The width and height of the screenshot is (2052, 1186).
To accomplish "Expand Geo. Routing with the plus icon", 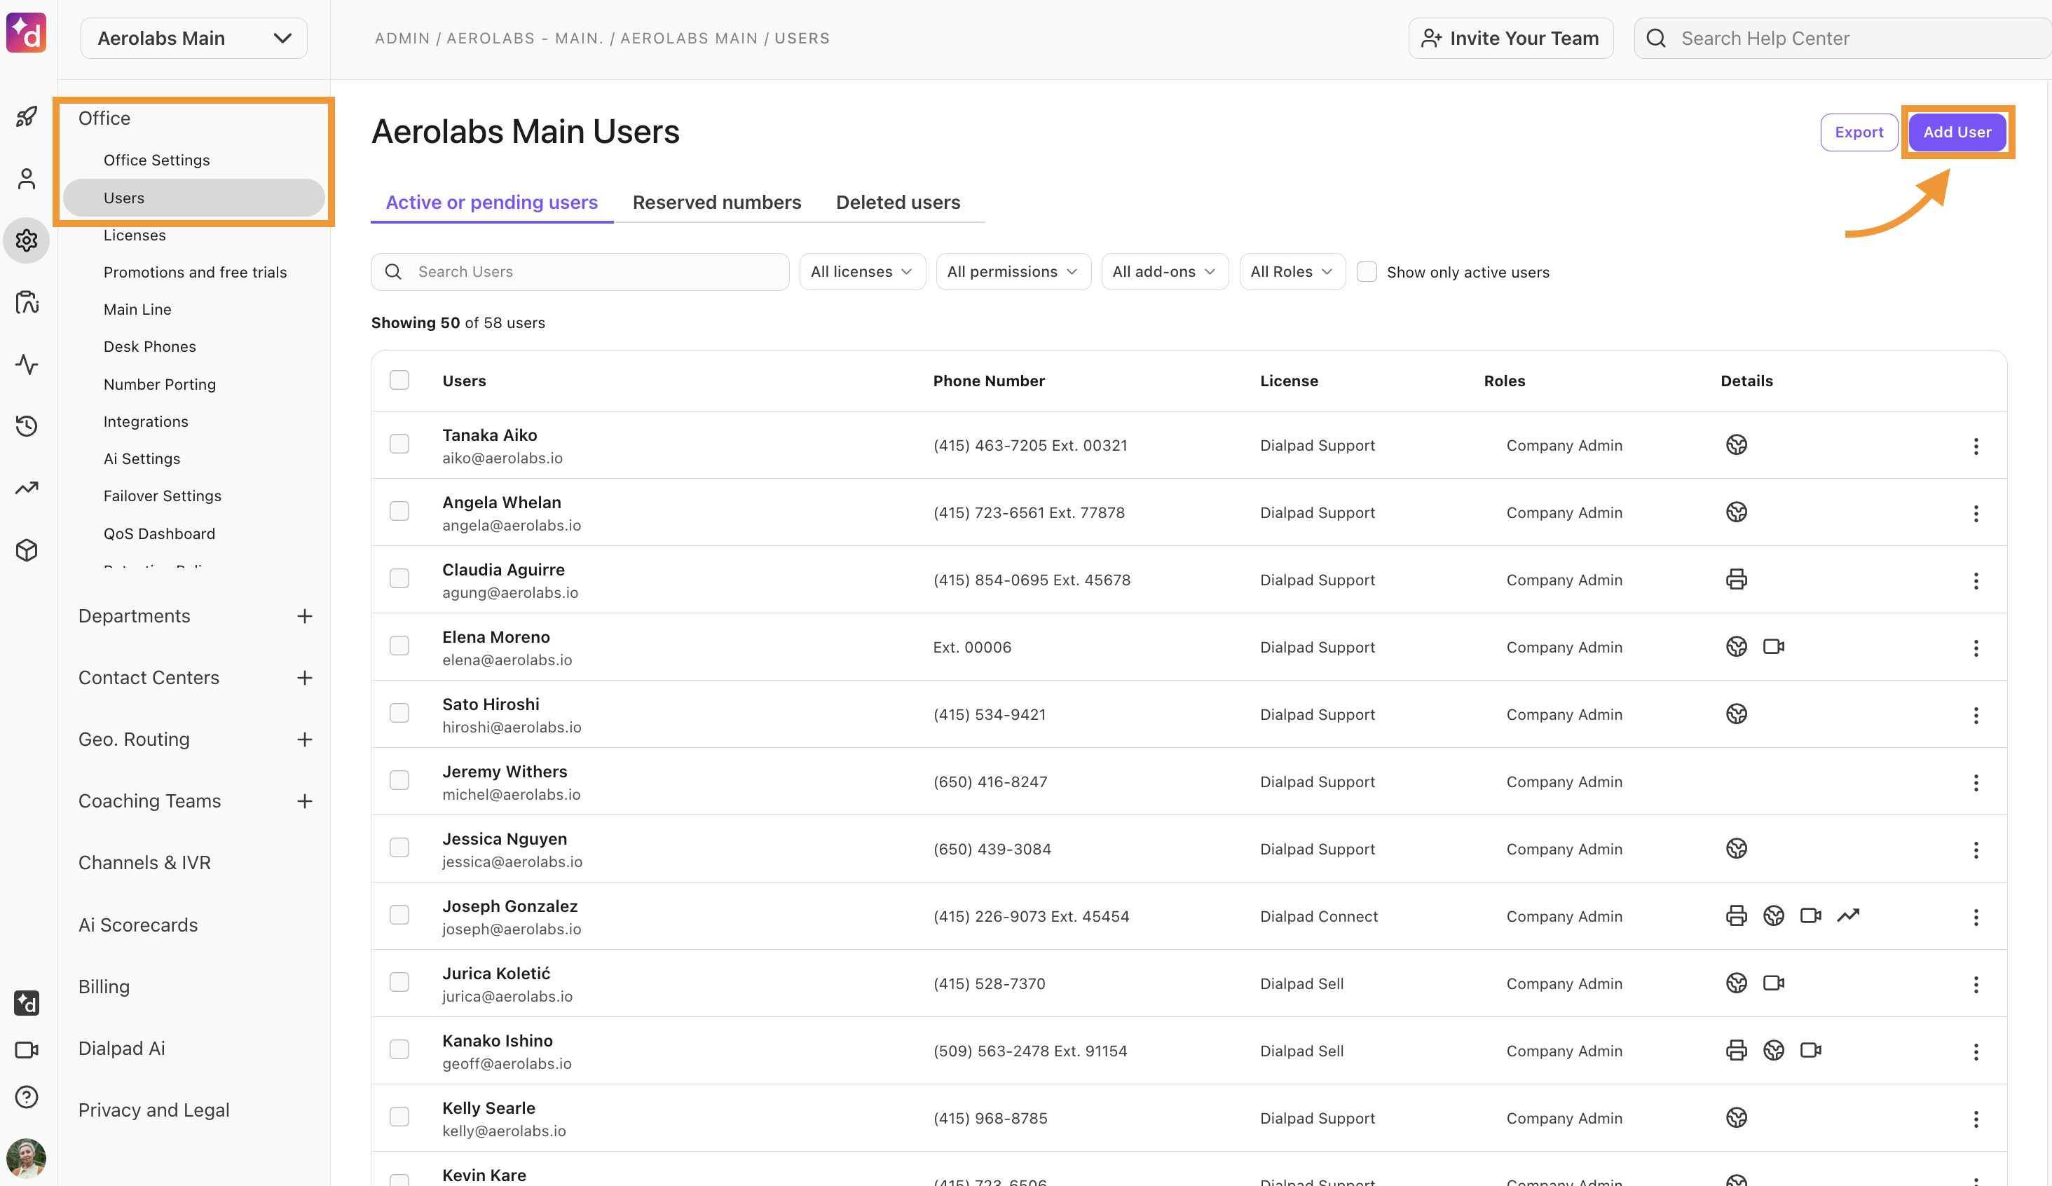I will tap(305, 739).
